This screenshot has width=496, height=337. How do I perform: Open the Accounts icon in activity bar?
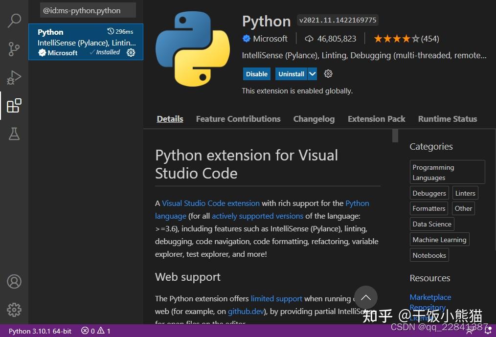coord(14,282)
